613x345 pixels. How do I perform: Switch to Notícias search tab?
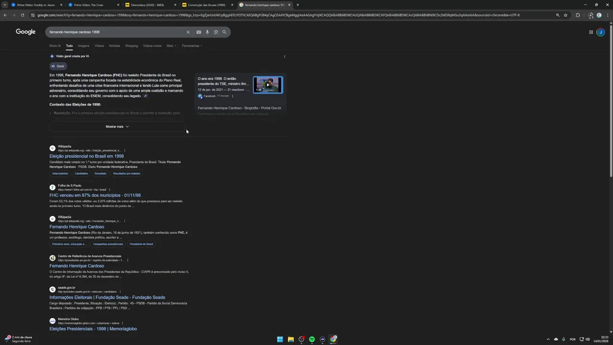[114, 46]
